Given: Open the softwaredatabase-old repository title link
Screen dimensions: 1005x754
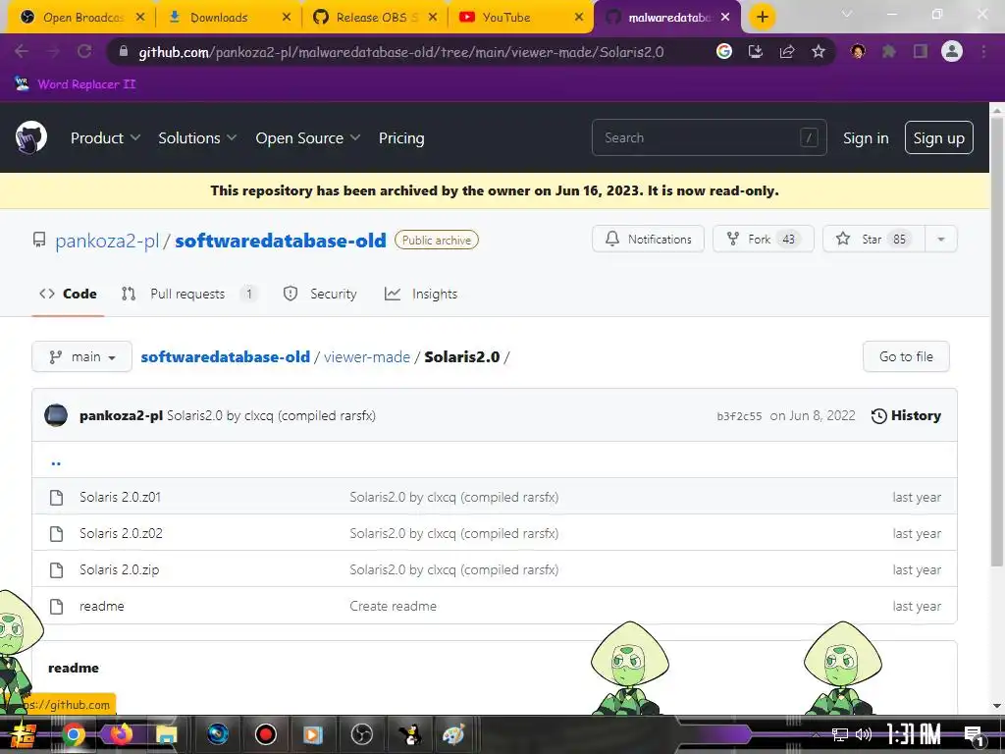Looking at the screenshot, I should (281, 241).
